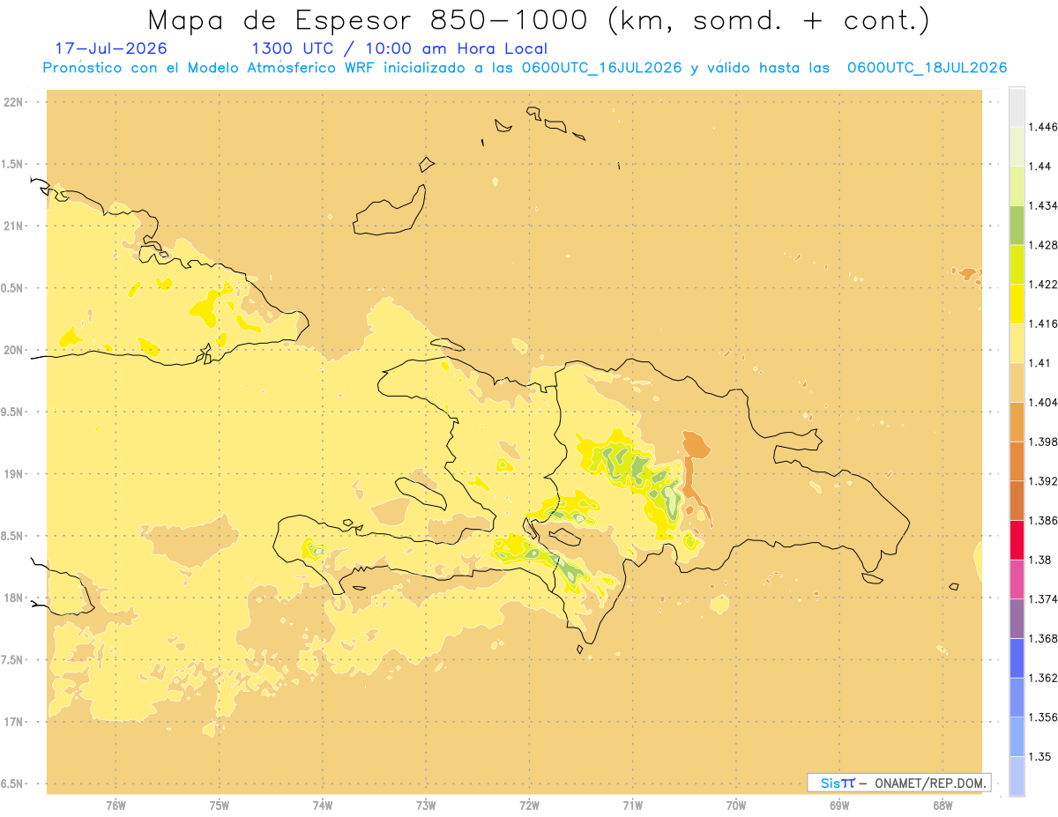The width and height of the screenshot is (1058, 817).
Task: Click the latitude label '17N'
Action: click(x=13, y=722)
